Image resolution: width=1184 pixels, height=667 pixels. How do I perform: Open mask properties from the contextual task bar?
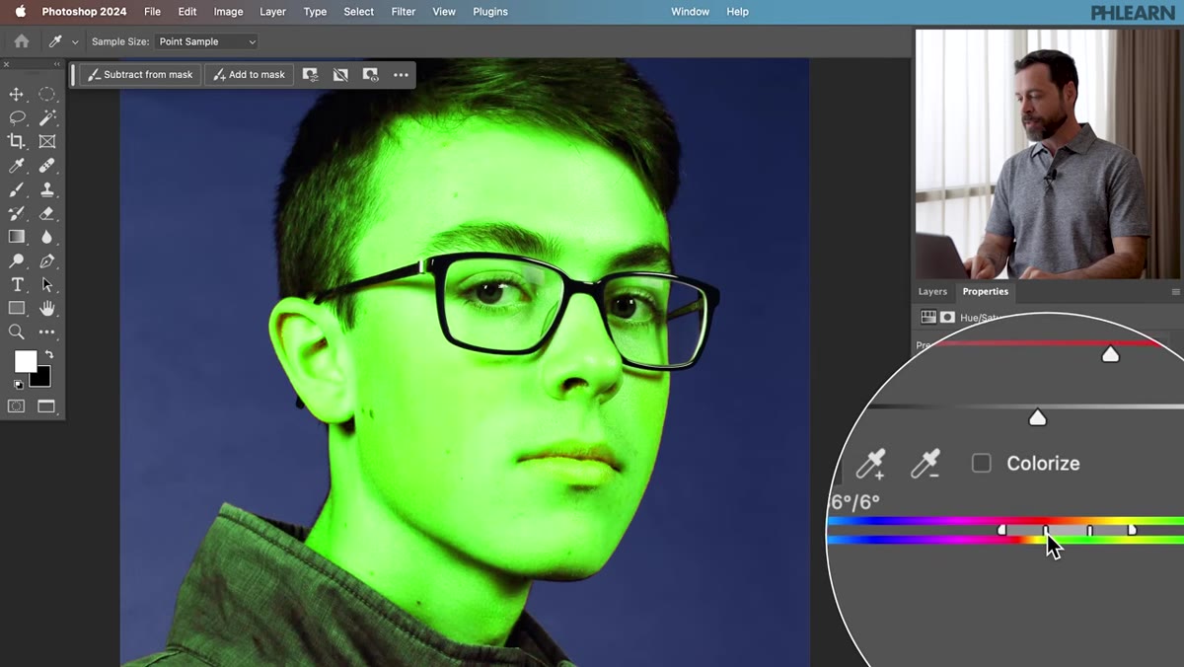[311, 74]
